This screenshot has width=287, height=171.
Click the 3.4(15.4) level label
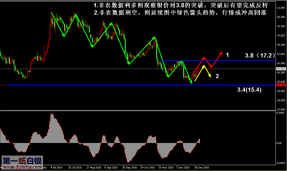(x=249, y=90)
